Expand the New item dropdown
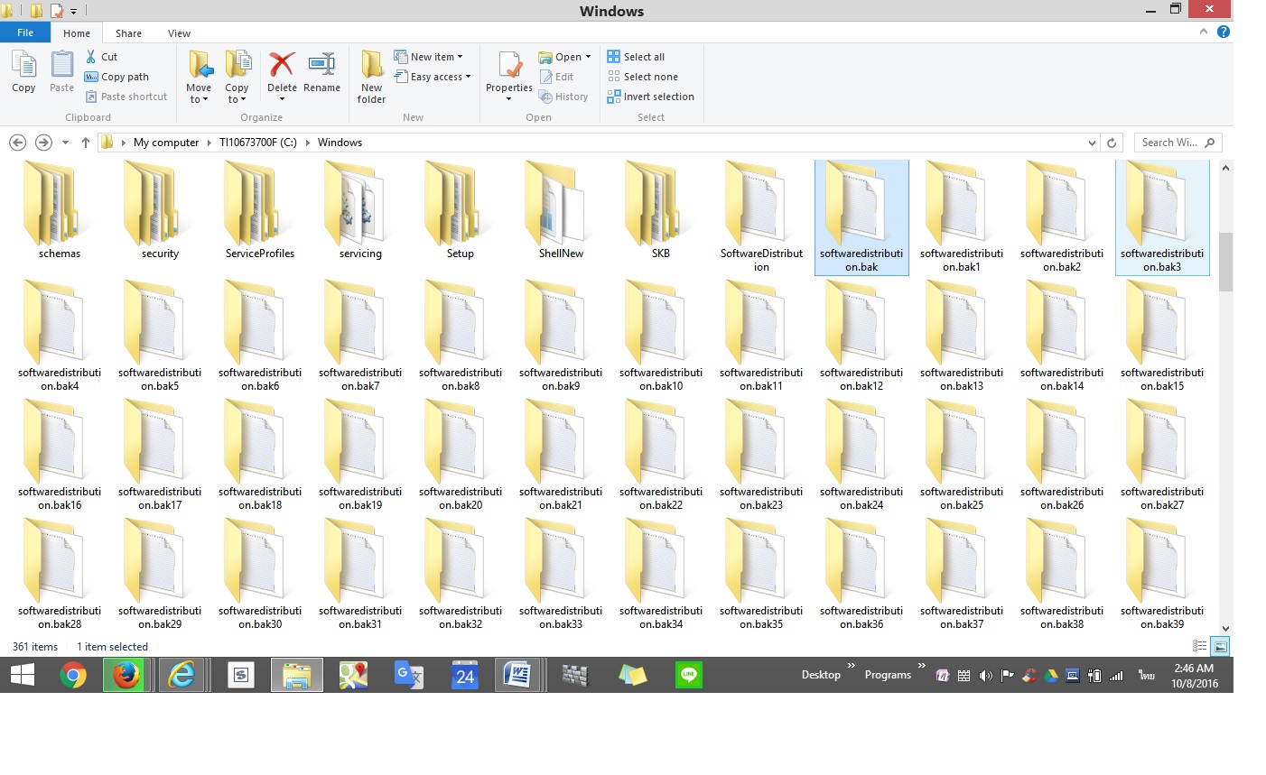The width and height of the screenshot is (1266, 775). [x=430, y=57]
